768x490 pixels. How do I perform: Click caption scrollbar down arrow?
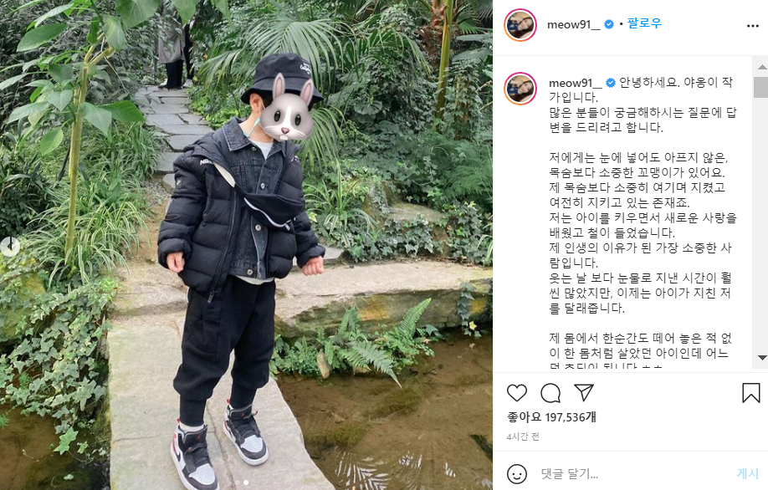762,358
